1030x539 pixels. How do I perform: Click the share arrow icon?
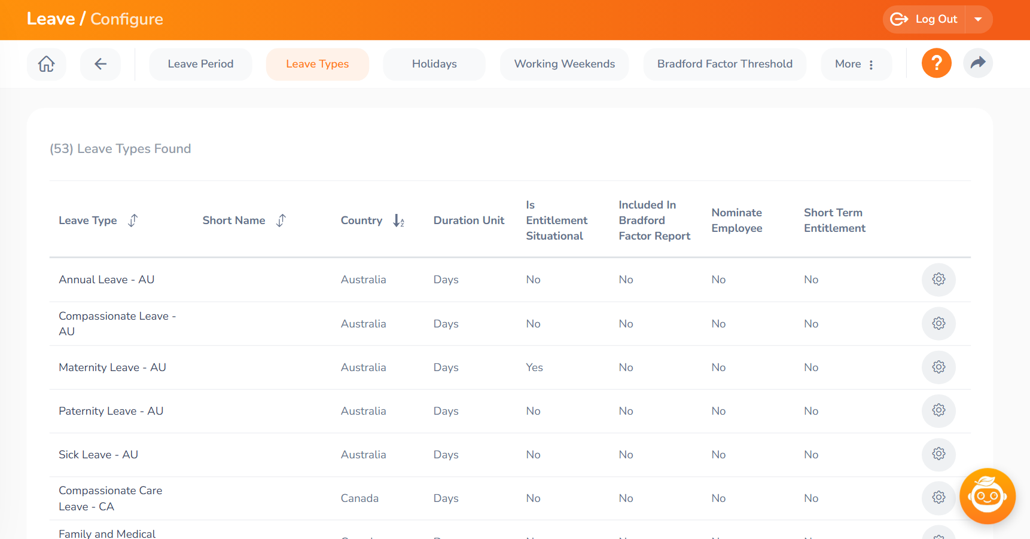coord(978,63)
